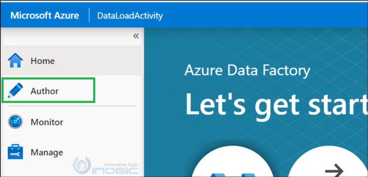
Task: Click the "Let's get start" heading
Action: (275, 104)
